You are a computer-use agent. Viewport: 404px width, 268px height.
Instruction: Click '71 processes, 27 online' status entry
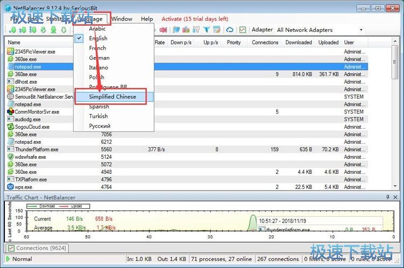click(221, 259)
